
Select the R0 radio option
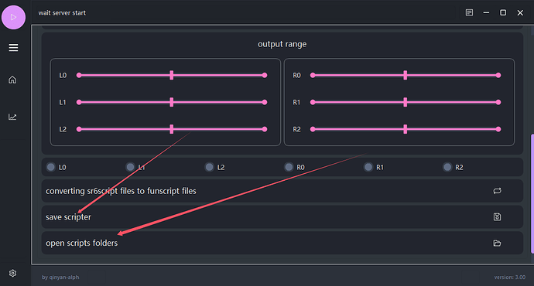tap(289, 167)
